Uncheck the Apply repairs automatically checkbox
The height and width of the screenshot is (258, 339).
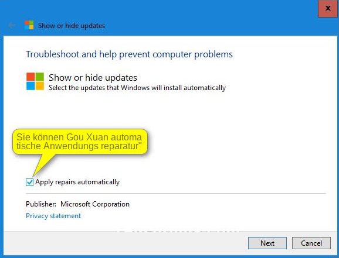[x=29, y=183]
